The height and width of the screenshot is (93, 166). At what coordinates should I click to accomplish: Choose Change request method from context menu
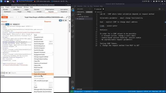point(43,57)
